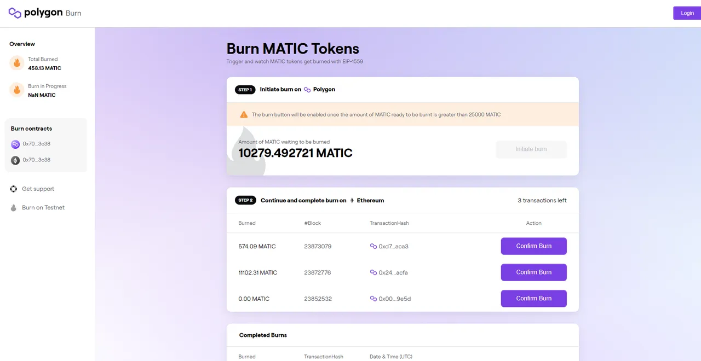Click the Completed Burns heading
The height and width of the screenshot is (361, 701).
click(263, 335)
